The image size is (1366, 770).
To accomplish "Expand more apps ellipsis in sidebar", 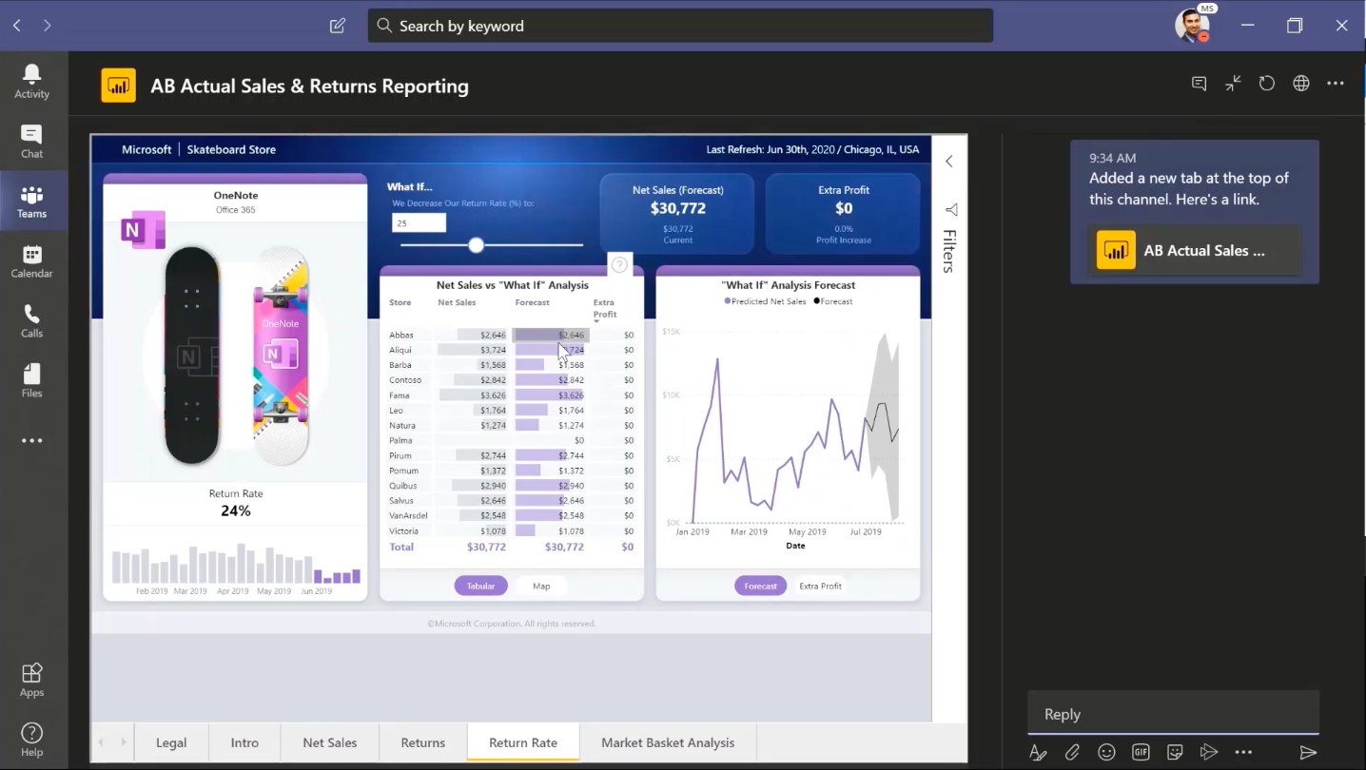I will (31, 441).
